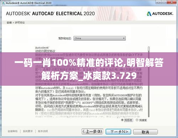Select the 我接受 (I accept) radio button
This screenshot has width=178, height=138.
coord(137,120)
